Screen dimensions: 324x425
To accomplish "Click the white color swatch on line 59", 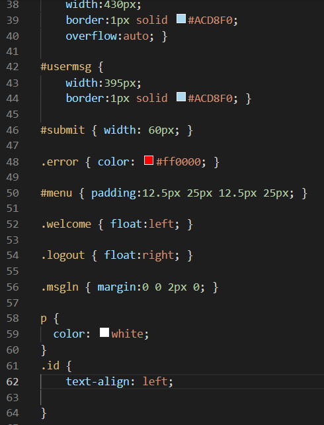I will (x=104, y=332).
